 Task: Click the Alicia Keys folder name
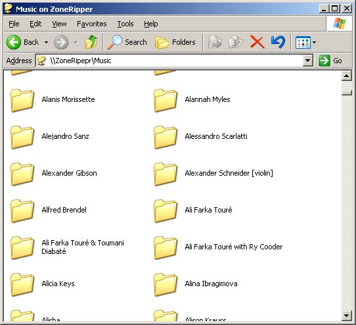tap(58, 284)
